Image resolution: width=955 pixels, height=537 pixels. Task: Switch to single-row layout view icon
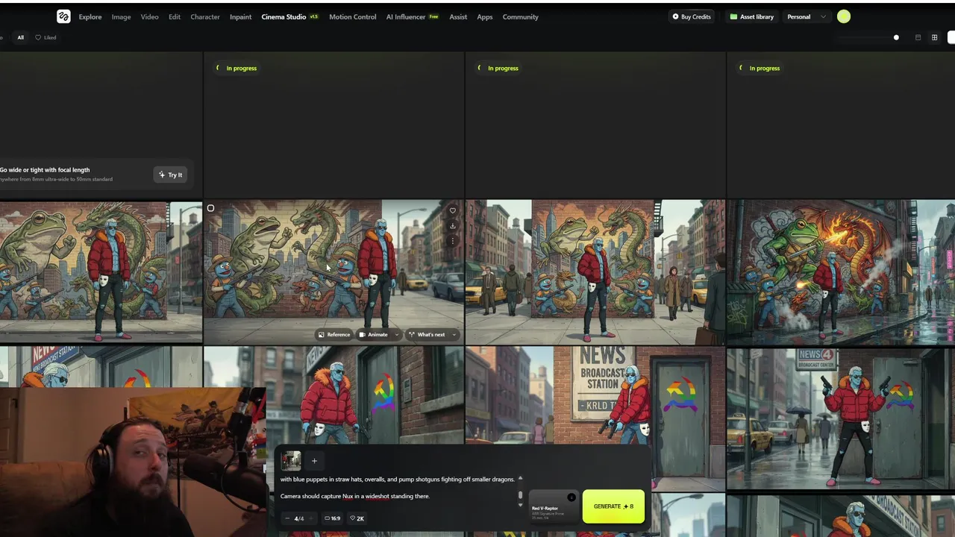pos(918,37)
